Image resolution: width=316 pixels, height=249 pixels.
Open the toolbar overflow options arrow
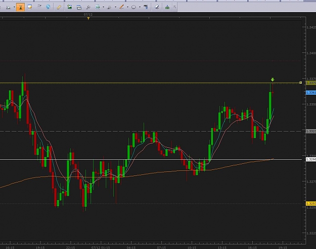click(x=175, y=7)
